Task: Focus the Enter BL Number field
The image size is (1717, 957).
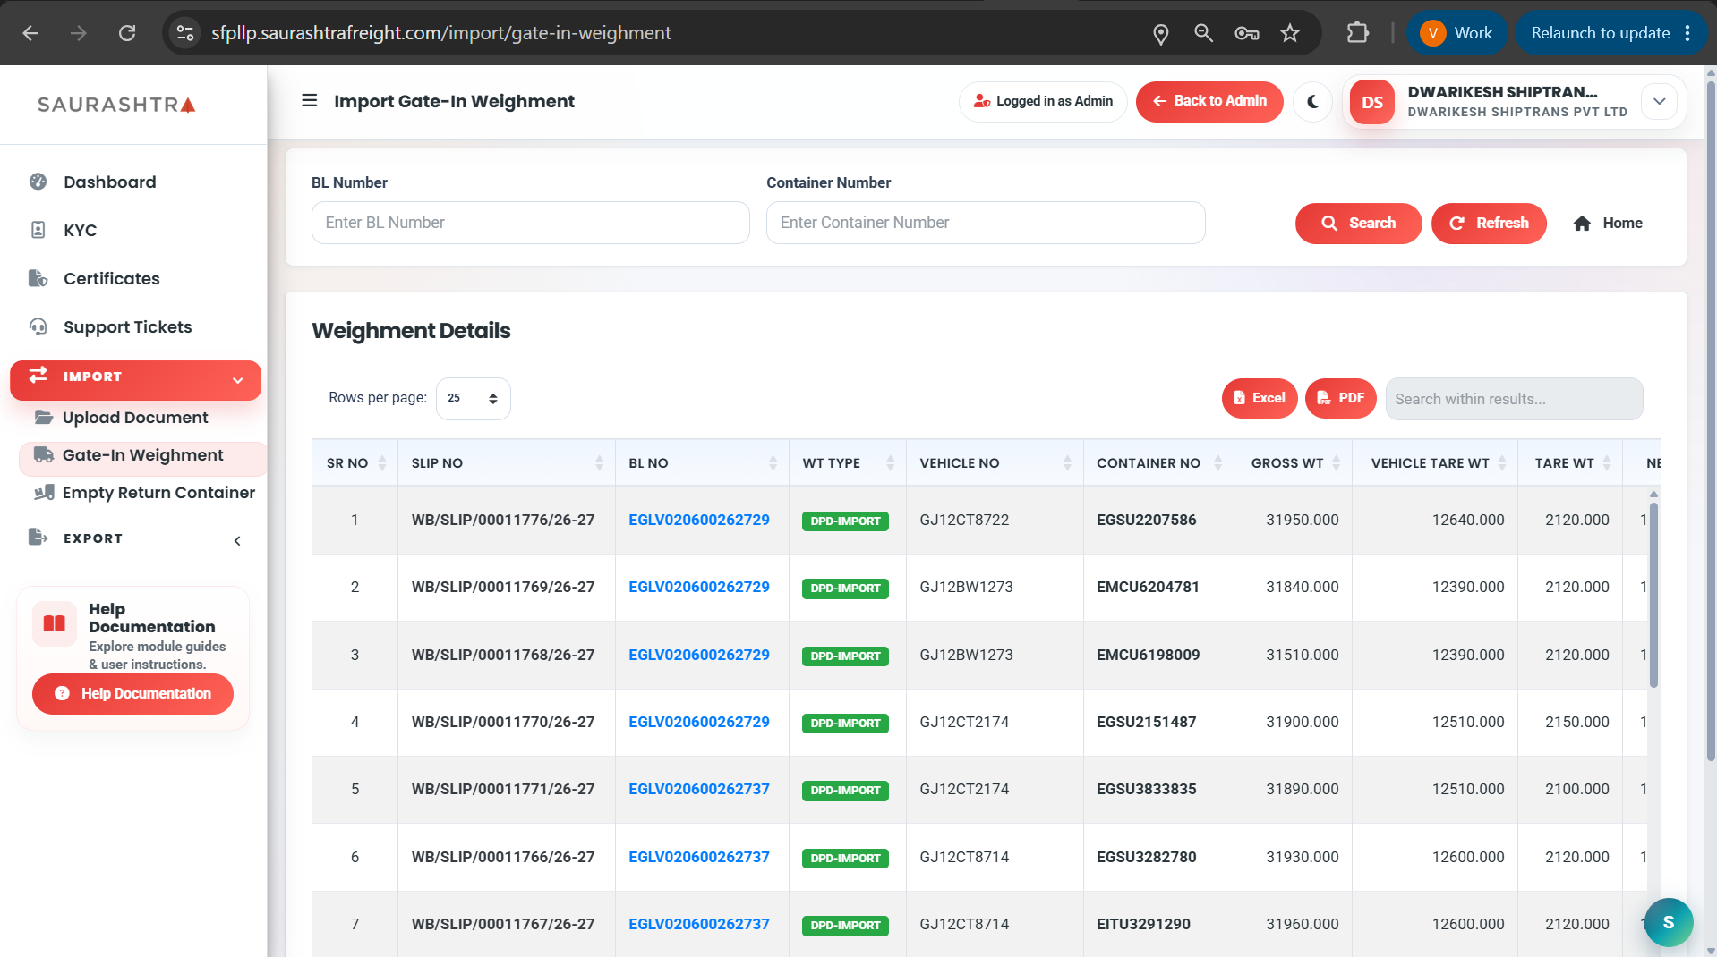Action: (x=530, y=223)
